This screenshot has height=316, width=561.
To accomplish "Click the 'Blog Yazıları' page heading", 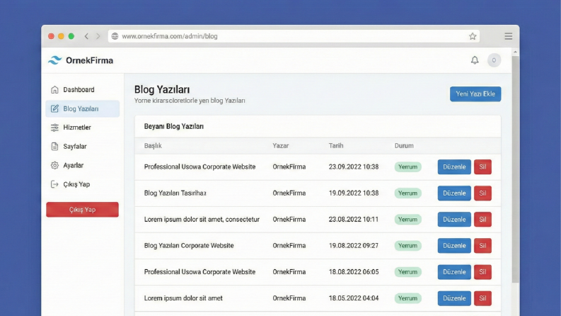I will pos(162,89).
